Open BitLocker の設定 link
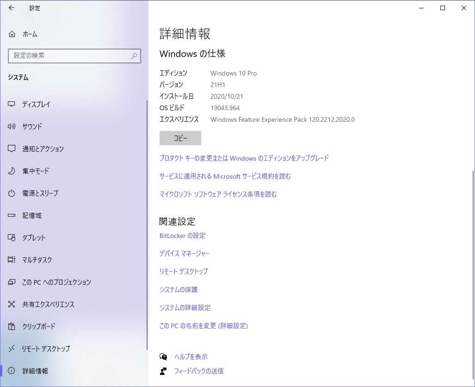This screenshot has width=475, height=387. coord(182,236)
